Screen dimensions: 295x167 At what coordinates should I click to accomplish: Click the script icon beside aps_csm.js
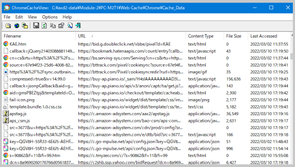click(x=6, y=121)
